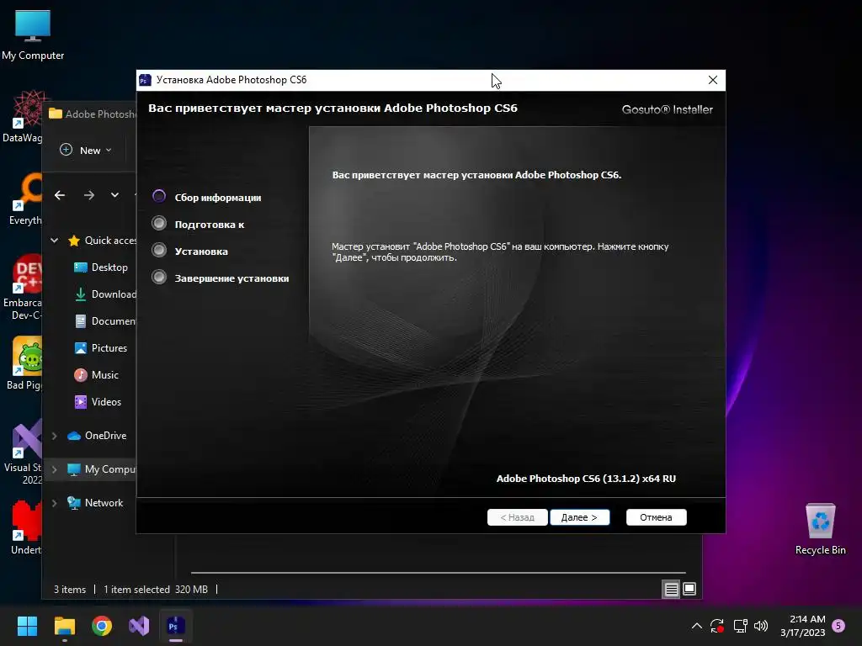
Task: Open recent locations chevron in File Explorer
Action: tap(114, 195)
